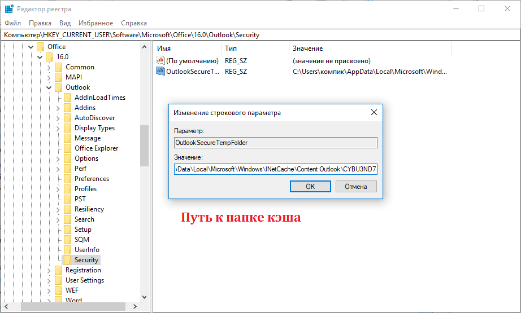
Task: Expand the Options key
Action: (58, 159)
